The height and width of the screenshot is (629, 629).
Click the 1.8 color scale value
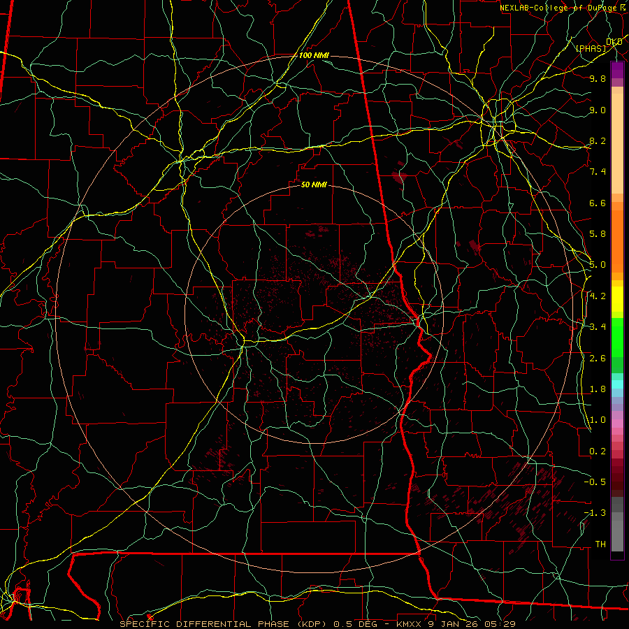[x=598, y=389]
